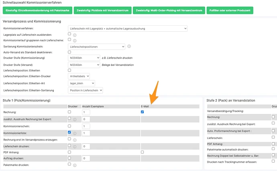Viewport: 277px width, 171px height.
Task: Enable Paketmarke drucken checkbox
Action: pos(69,164)
